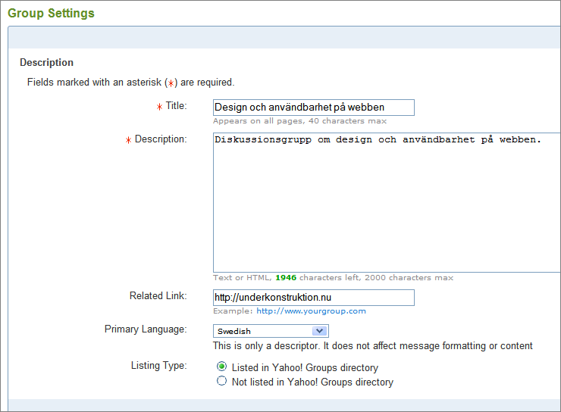The image size is (561, 412).
Task: Focus the Description text area
Action: click(x=387, y=203)
